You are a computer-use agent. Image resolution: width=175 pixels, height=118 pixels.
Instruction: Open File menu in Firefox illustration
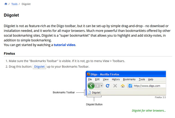coord(90,79)
